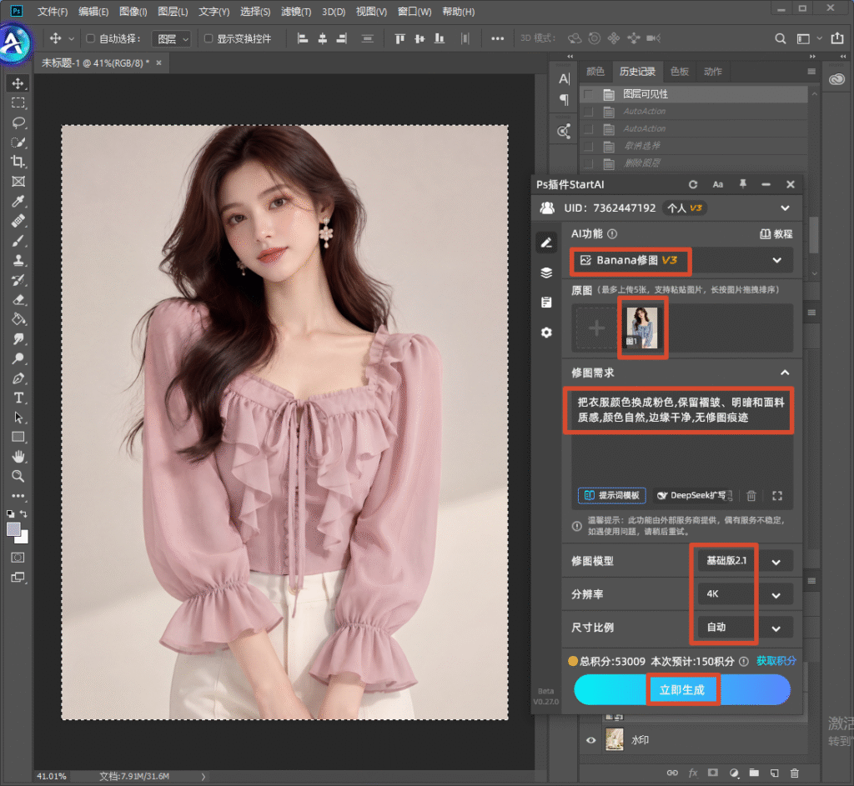Select the Hand tool
Screen dimensions: 854x786
pos(18,456)
